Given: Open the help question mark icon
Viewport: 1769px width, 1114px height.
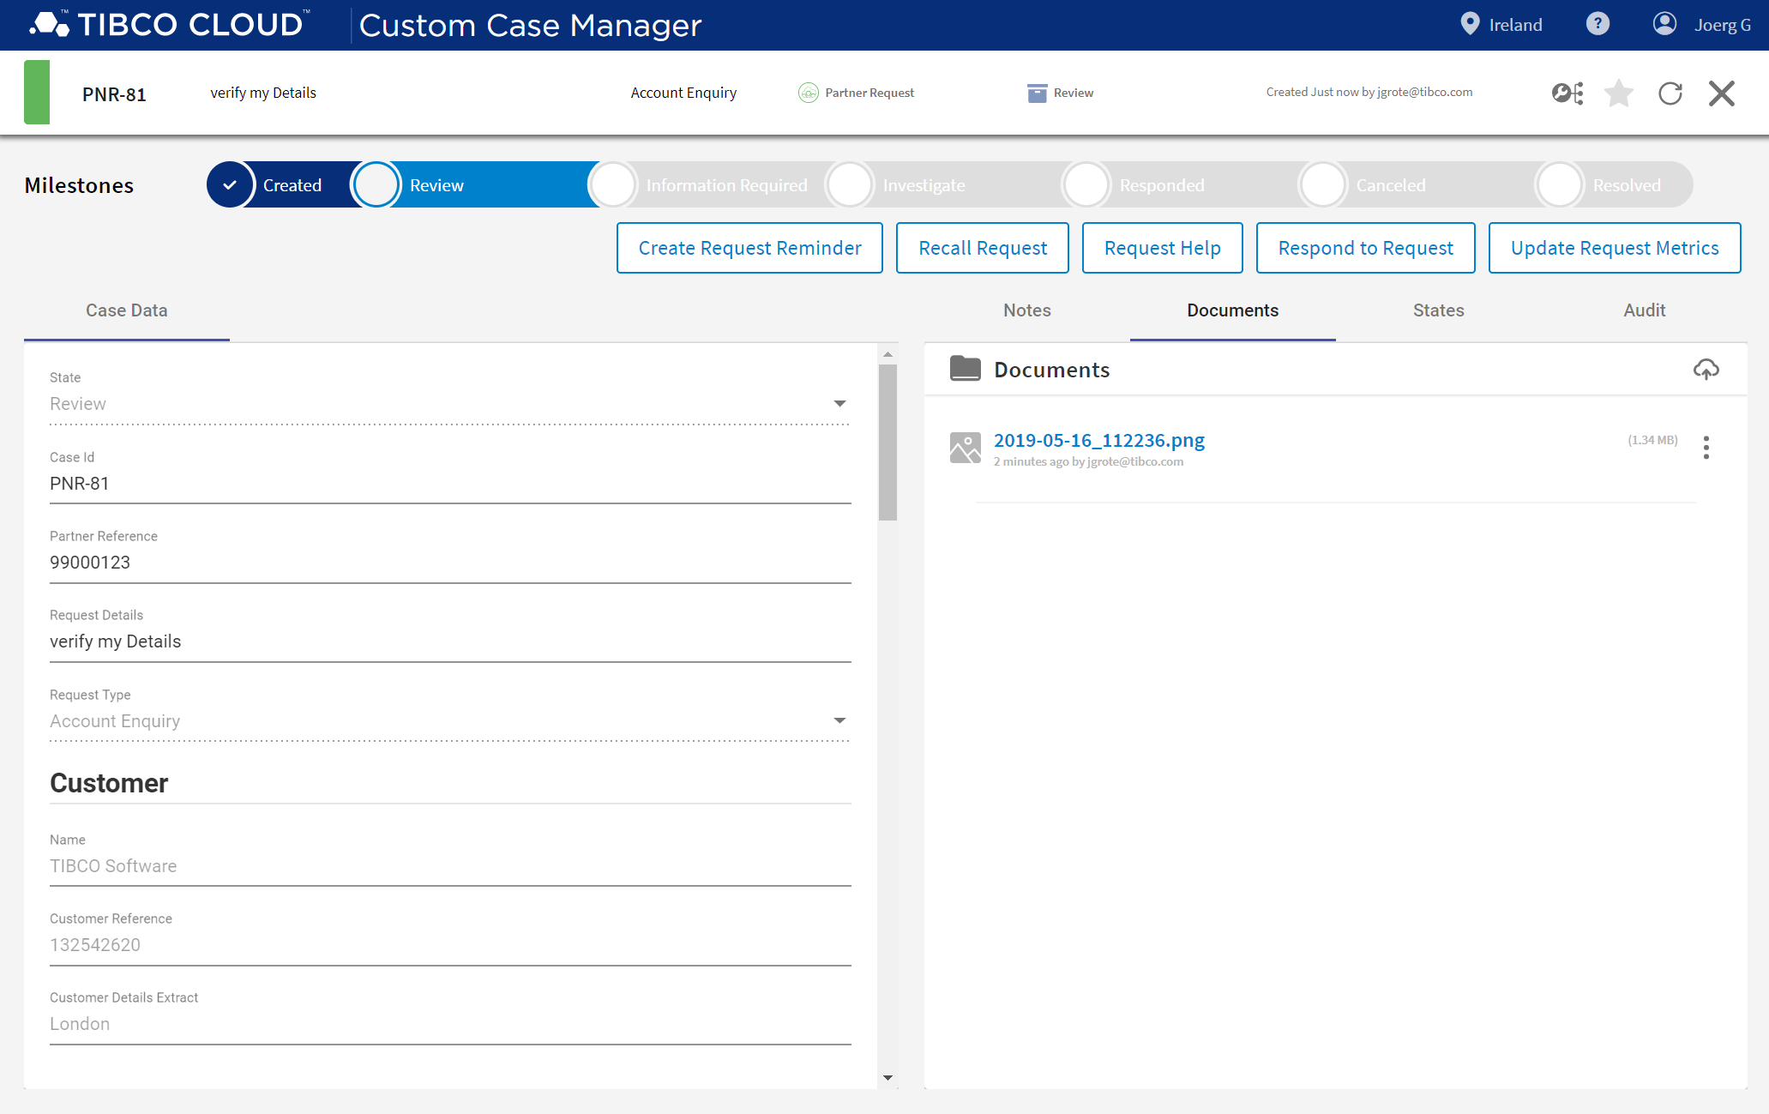Looking at the screenshot, I should click(x=1598, y=24).
